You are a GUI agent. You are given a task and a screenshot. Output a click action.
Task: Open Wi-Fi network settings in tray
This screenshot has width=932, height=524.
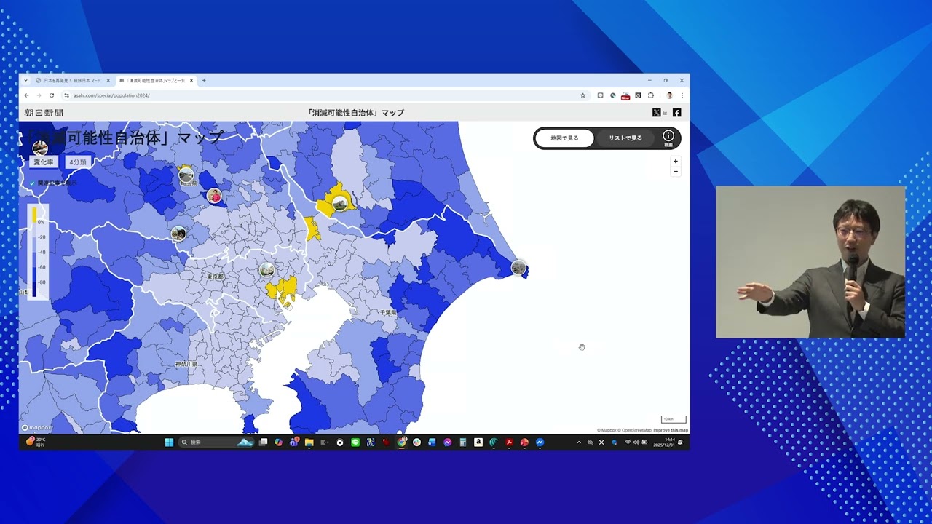628,442
